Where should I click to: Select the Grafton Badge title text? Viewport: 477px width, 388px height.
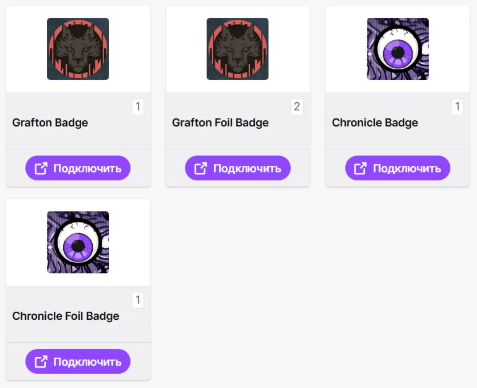pos(50,123)
